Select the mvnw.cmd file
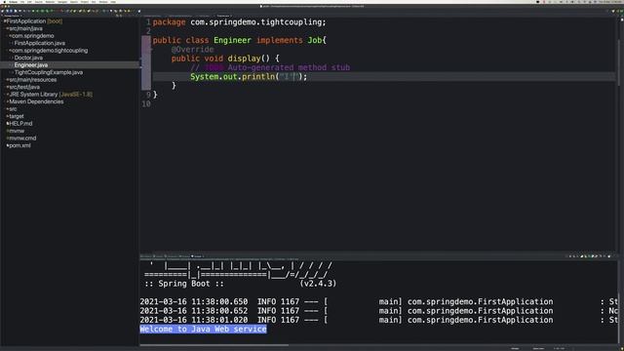This screenshot has width=624, height=351. point(22,138)
